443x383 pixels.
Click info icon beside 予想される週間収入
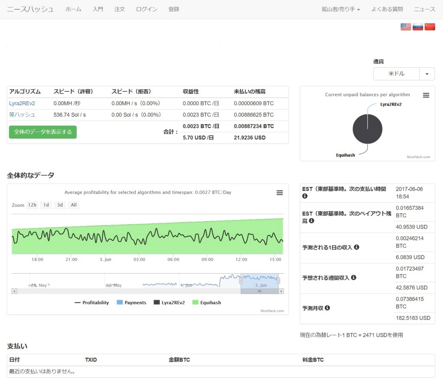tap(353, 277)
